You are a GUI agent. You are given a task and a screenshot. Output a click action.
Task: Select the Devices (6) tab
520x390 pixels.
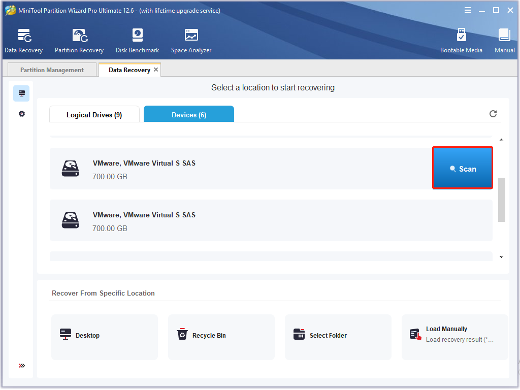(x=189, y=115)
